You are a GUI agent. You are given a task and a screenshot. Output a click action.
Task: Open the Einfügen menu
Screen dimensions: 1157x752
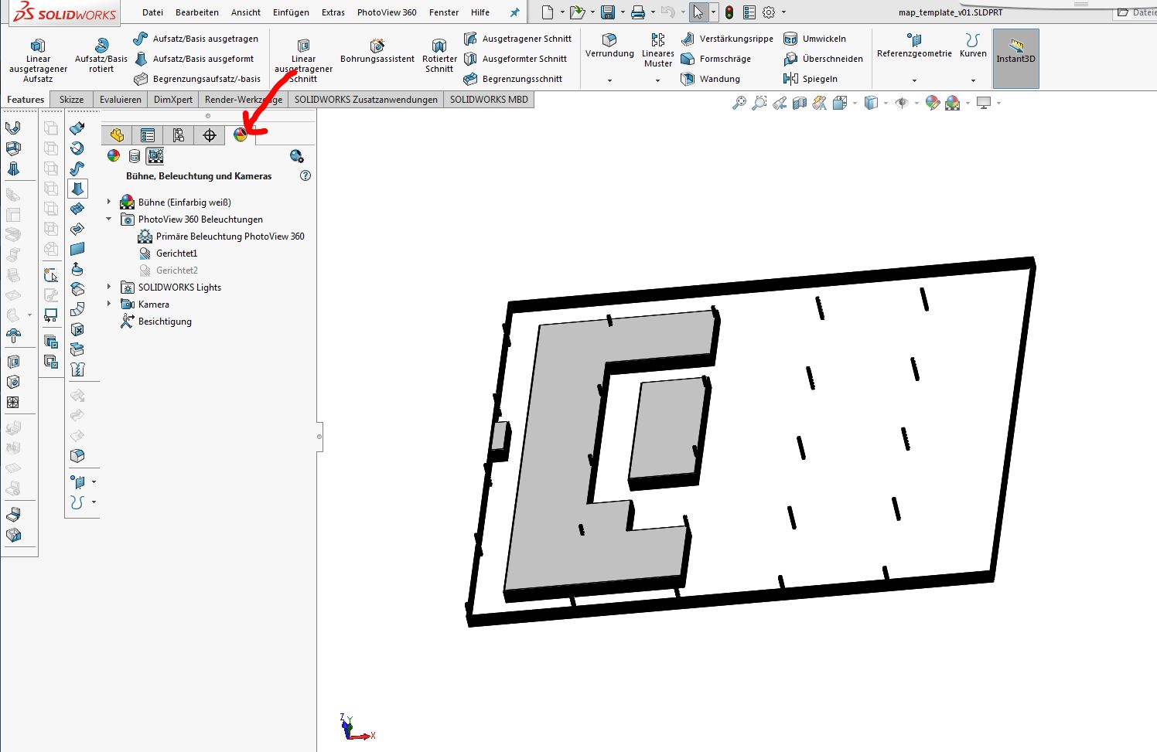(291, 12)
